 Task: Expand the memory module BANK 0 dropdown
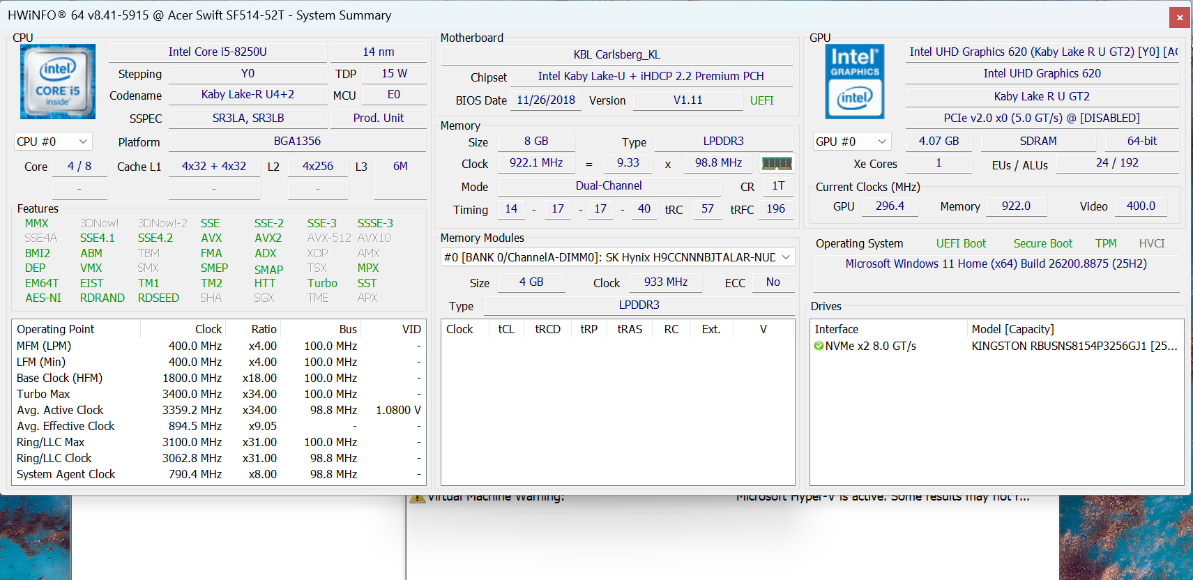pos(618,257)
